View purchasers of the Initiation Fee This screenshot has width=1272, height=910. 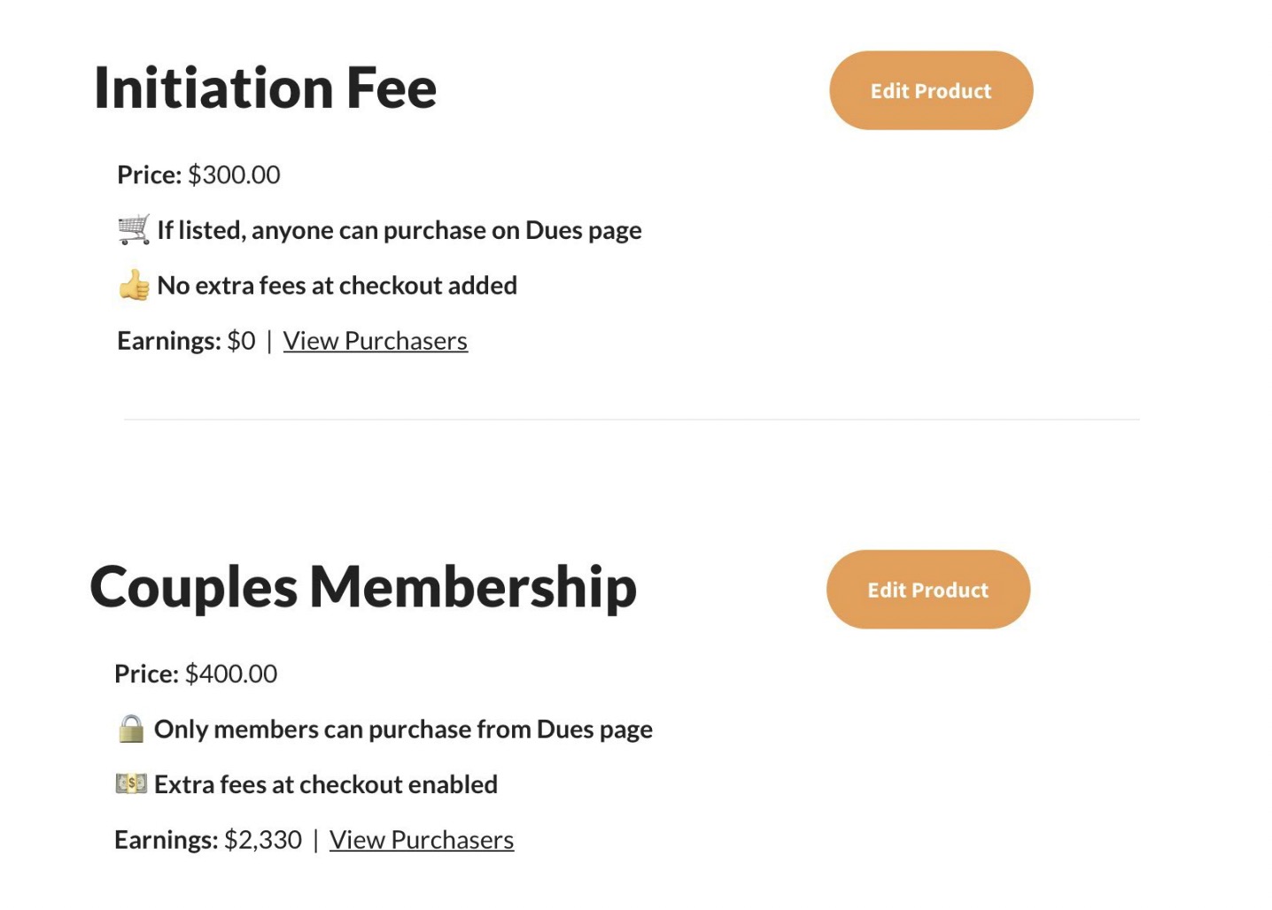(x=375, y=341)
